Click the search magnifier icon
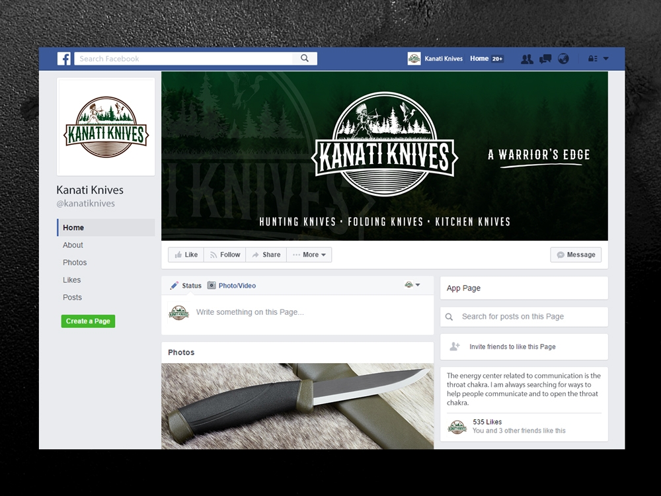The width and height of the screenshot is (661, 496). click(305, 58)
